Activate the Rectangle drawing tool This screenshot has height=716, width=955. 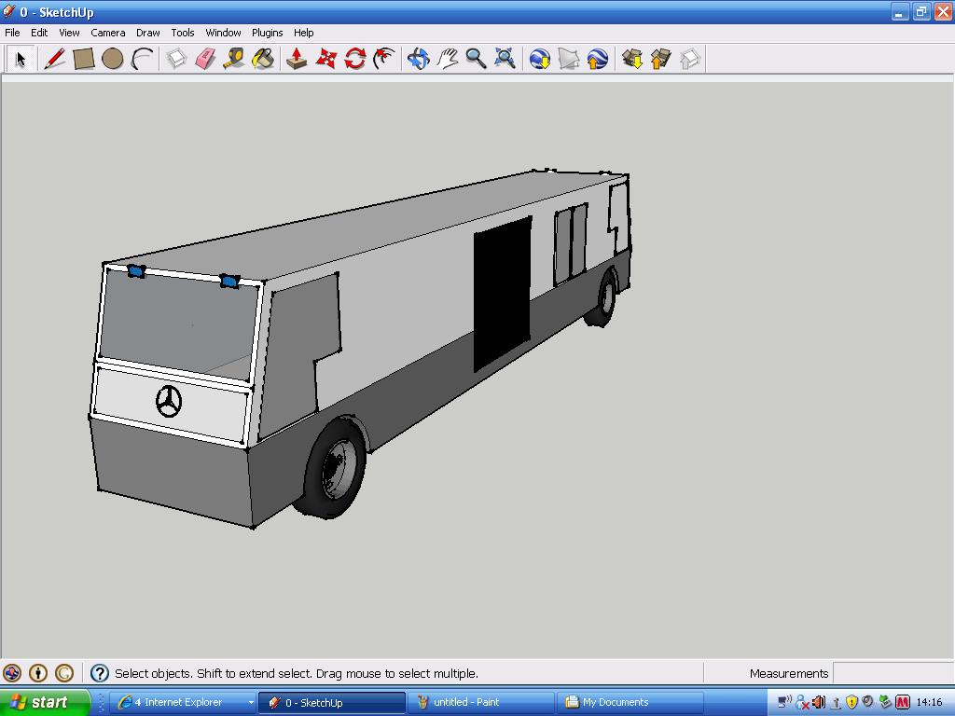[83, 59]
